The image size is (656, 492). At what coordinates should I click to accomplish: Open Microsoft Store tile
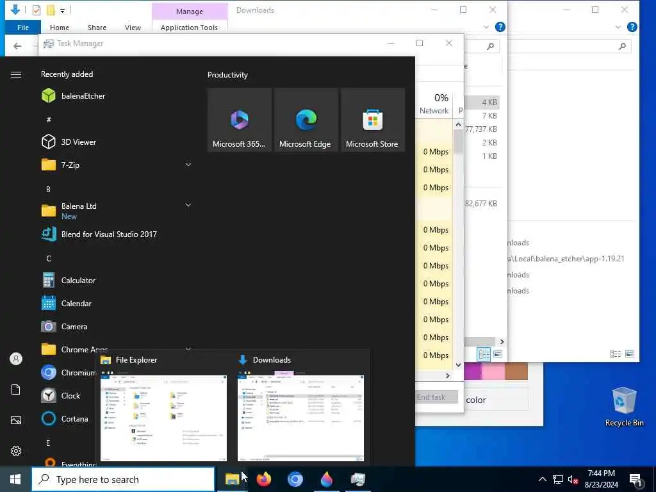(x=372, y=120)
